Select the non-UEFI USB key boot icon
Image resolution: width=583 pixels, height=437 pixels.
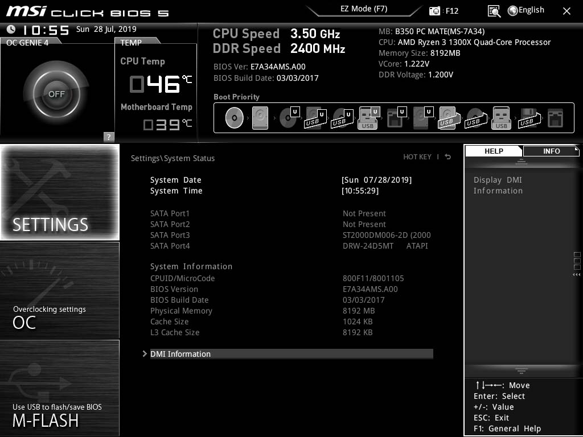pyautogui.click(x=501, y=118)
